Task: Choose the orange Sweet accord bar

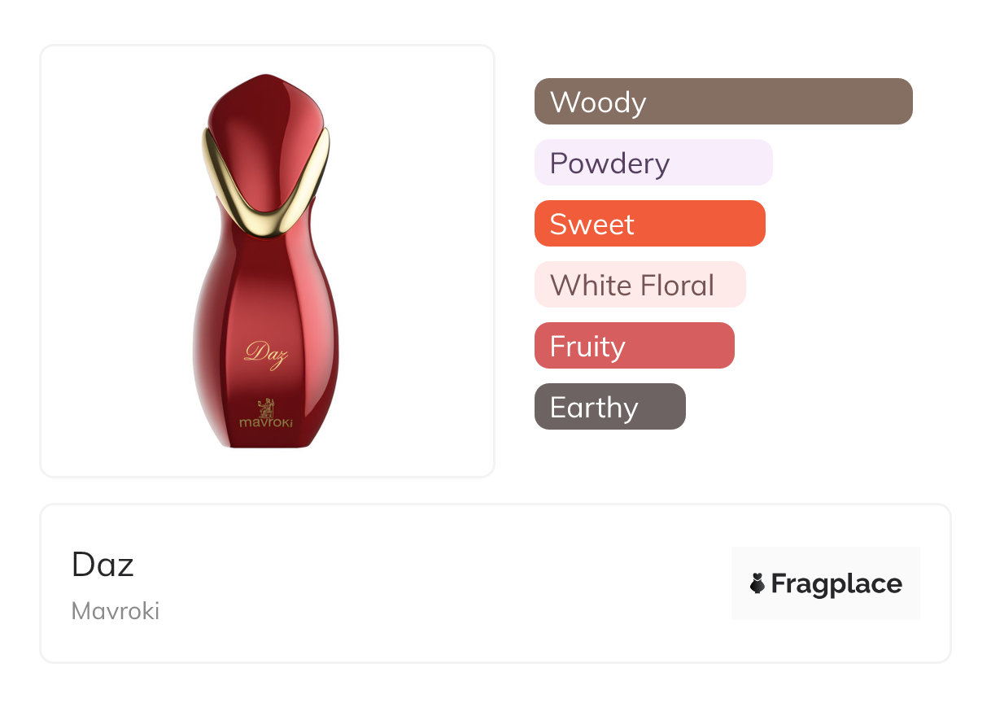Action: pyautogui.click(x=649, y=224)
